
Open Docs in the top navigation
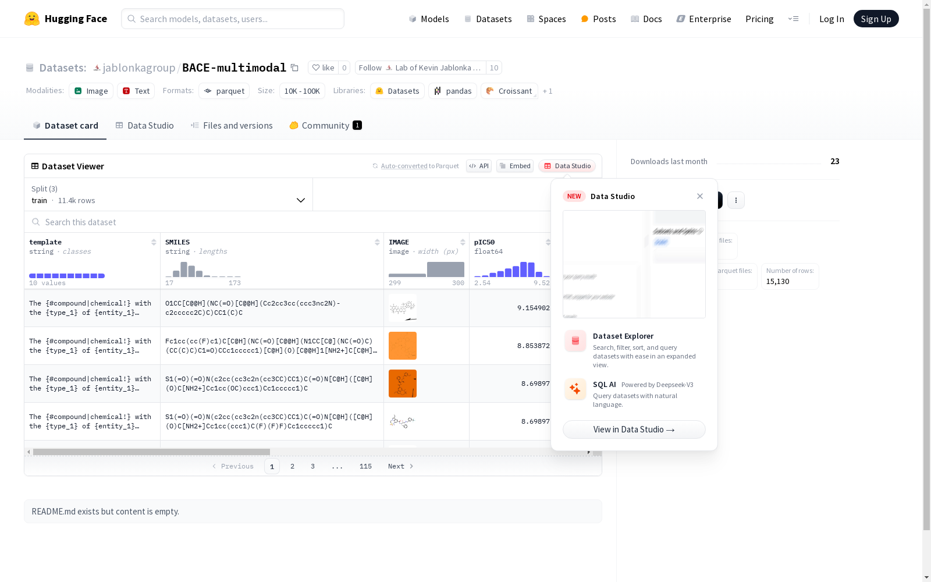[646, 19]
